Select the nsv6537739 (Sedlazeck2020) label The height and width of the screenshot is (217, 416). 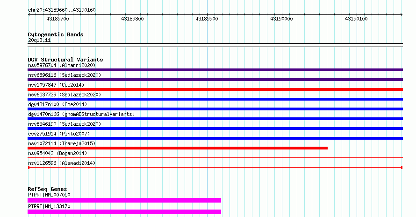pos(65,95)
